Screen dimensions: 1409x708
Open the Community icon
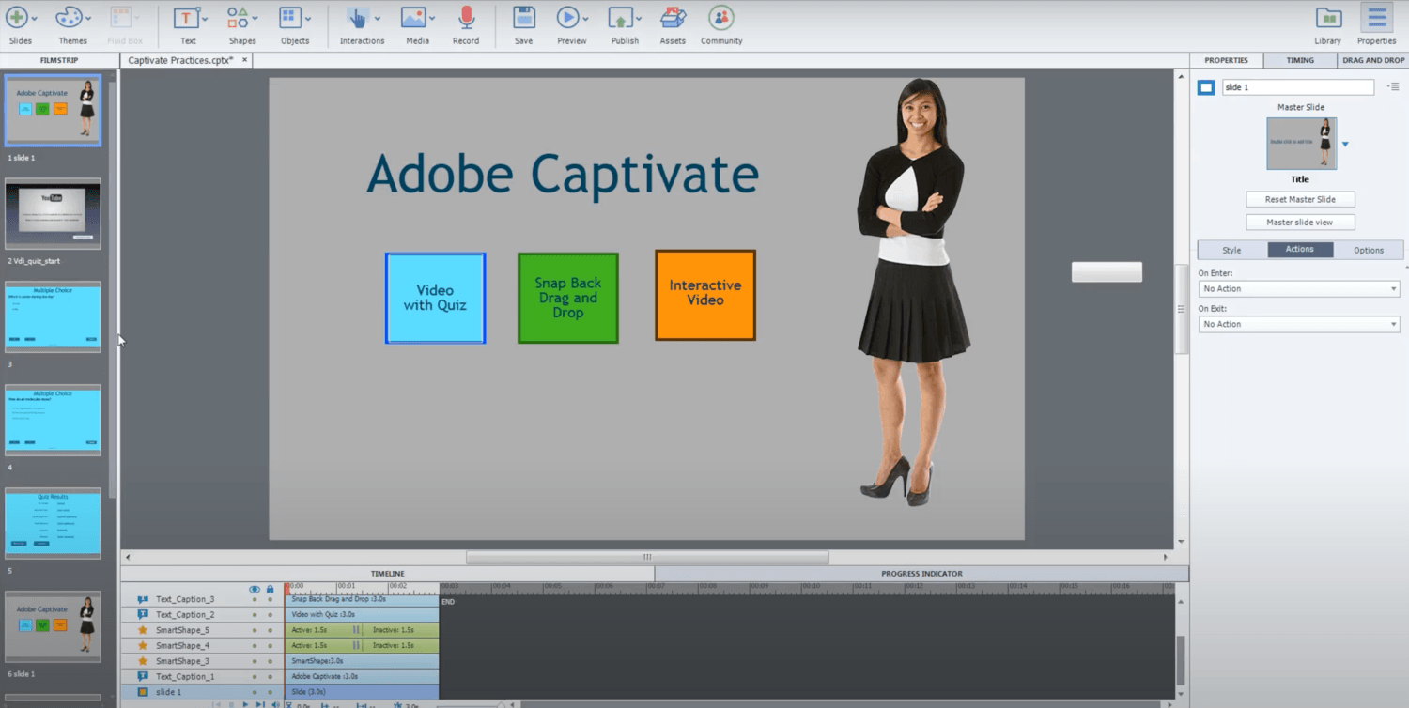720,17
